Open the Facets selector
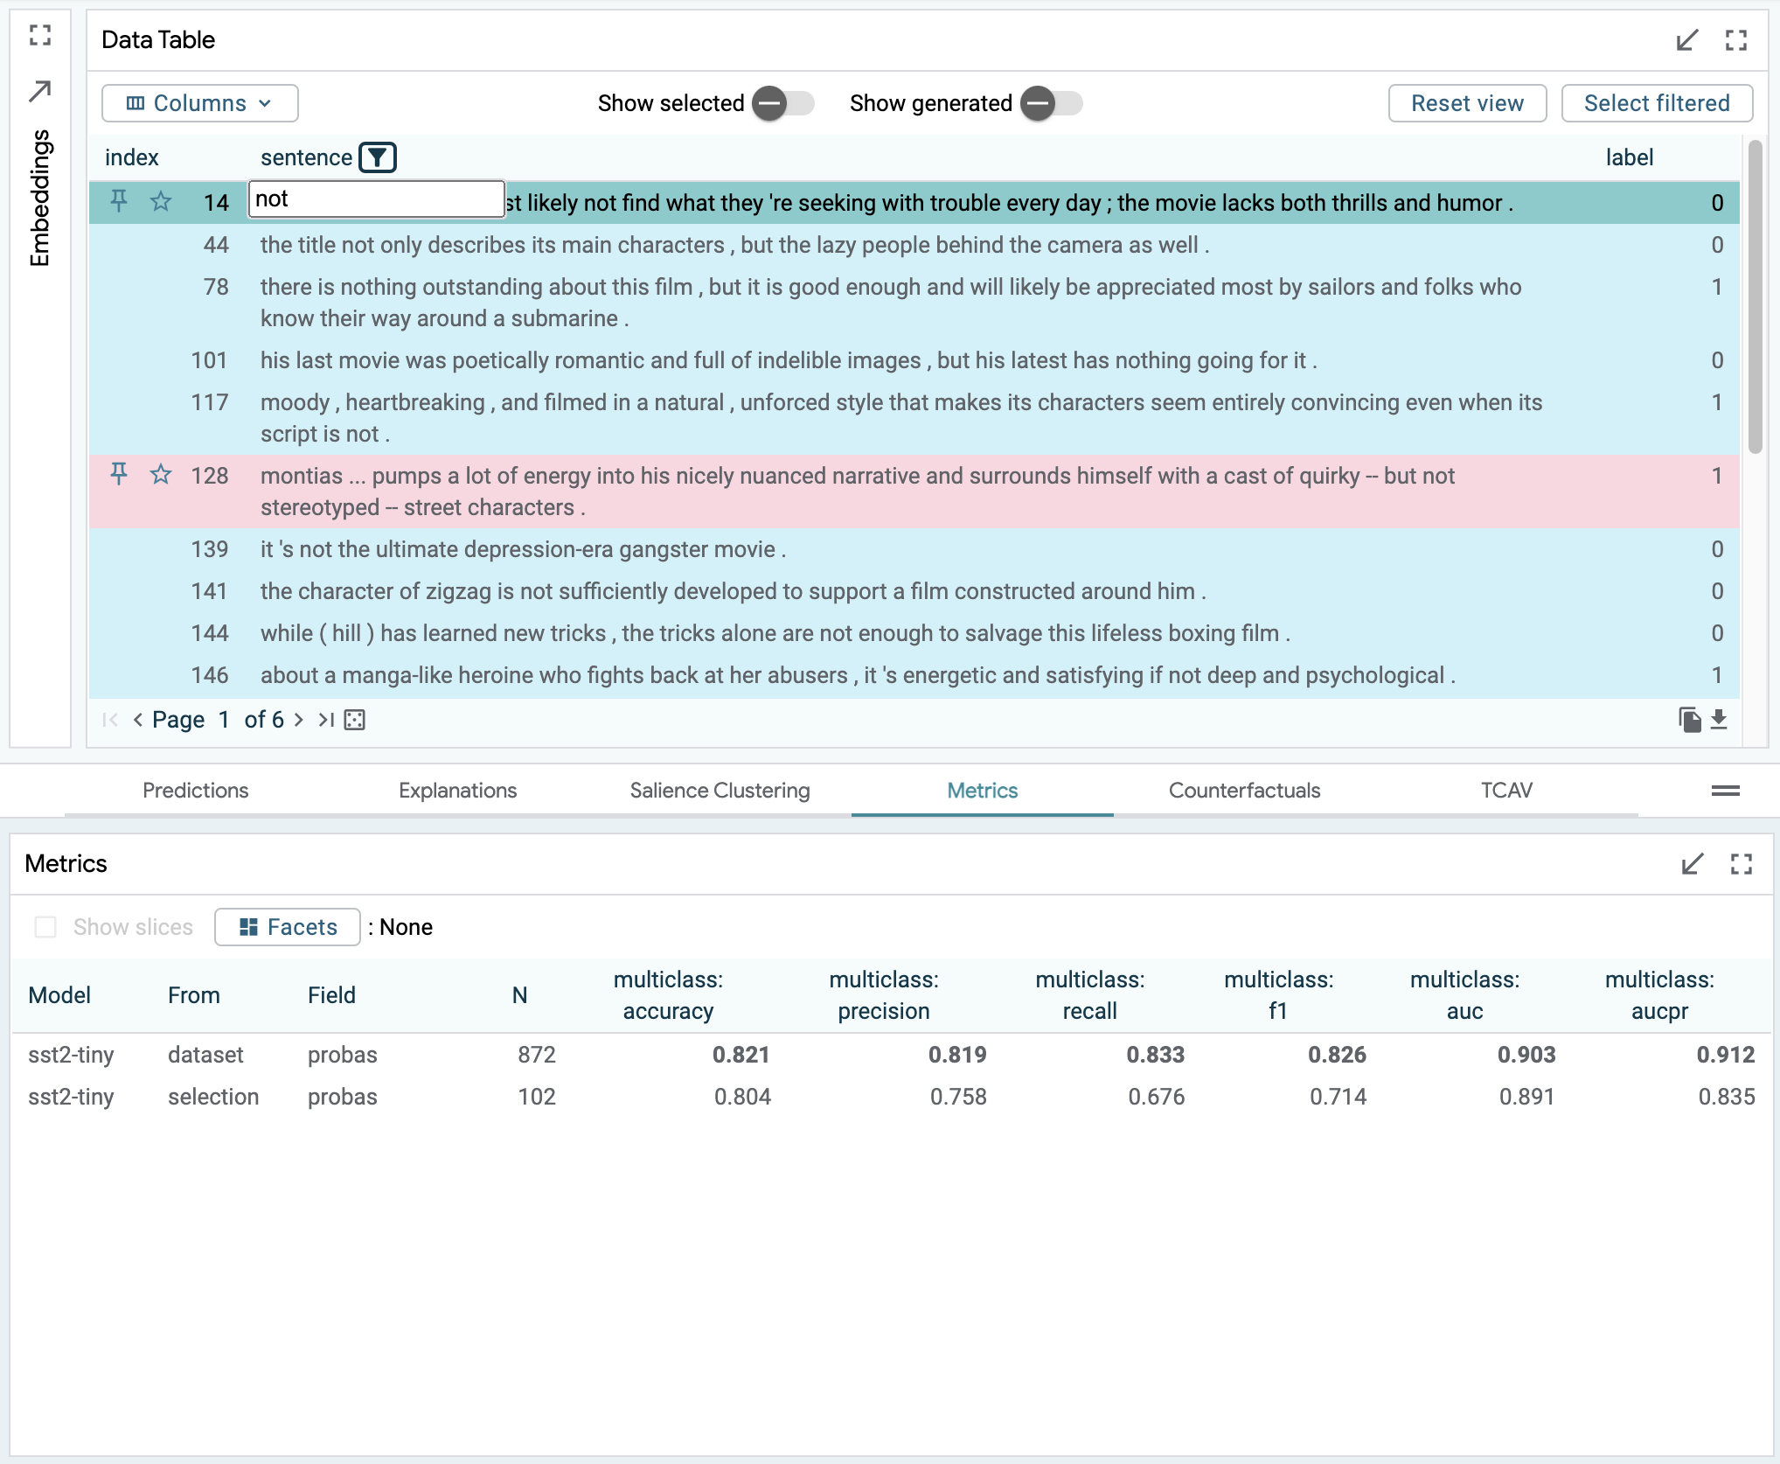The image size is (1780, 1464). pyautogui.click(x=288, y=927)
